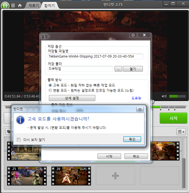
Task: Switch to the 자르기 tab
Action: point(33,5)
